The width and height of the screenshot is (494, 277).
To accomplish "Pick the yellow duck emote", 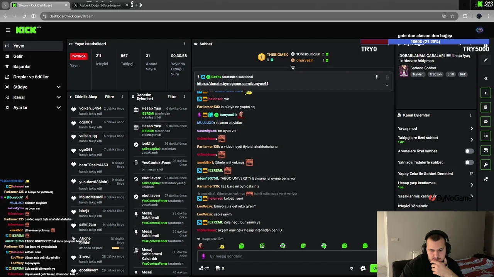I will tap(222, 246).
